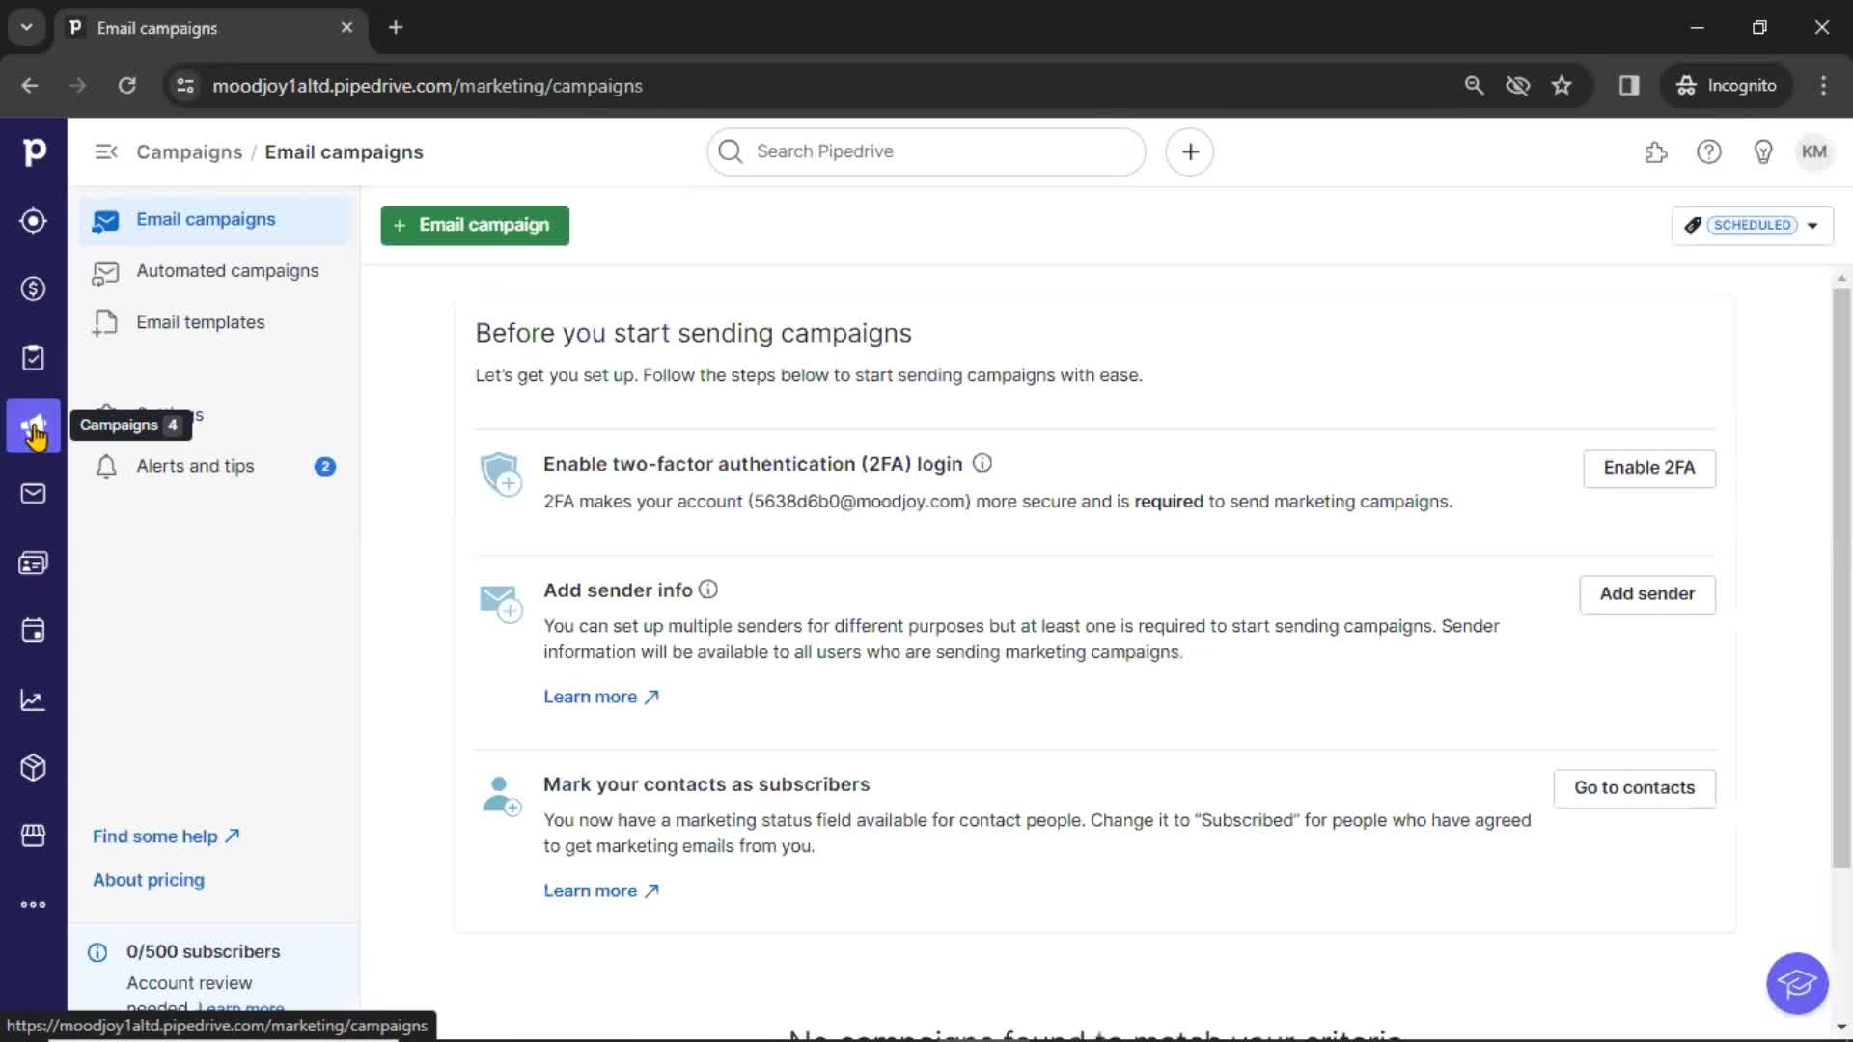Enable 2FA for account security

click(1649, 467)
